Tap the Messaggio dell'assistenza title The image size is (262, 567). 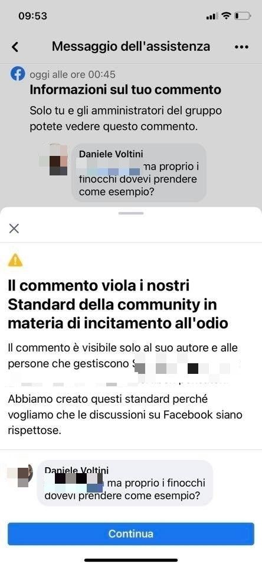[131, 47]
